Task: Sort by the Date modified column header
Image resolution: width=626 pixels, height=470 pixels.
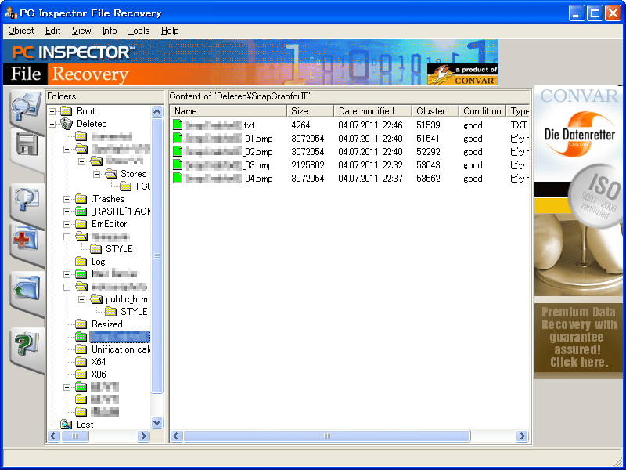Action: tap(373, 111)
